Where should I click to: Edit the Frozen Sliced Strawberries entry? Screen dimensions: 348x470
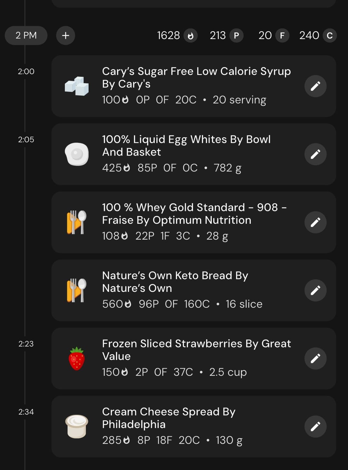pos(315,358)
